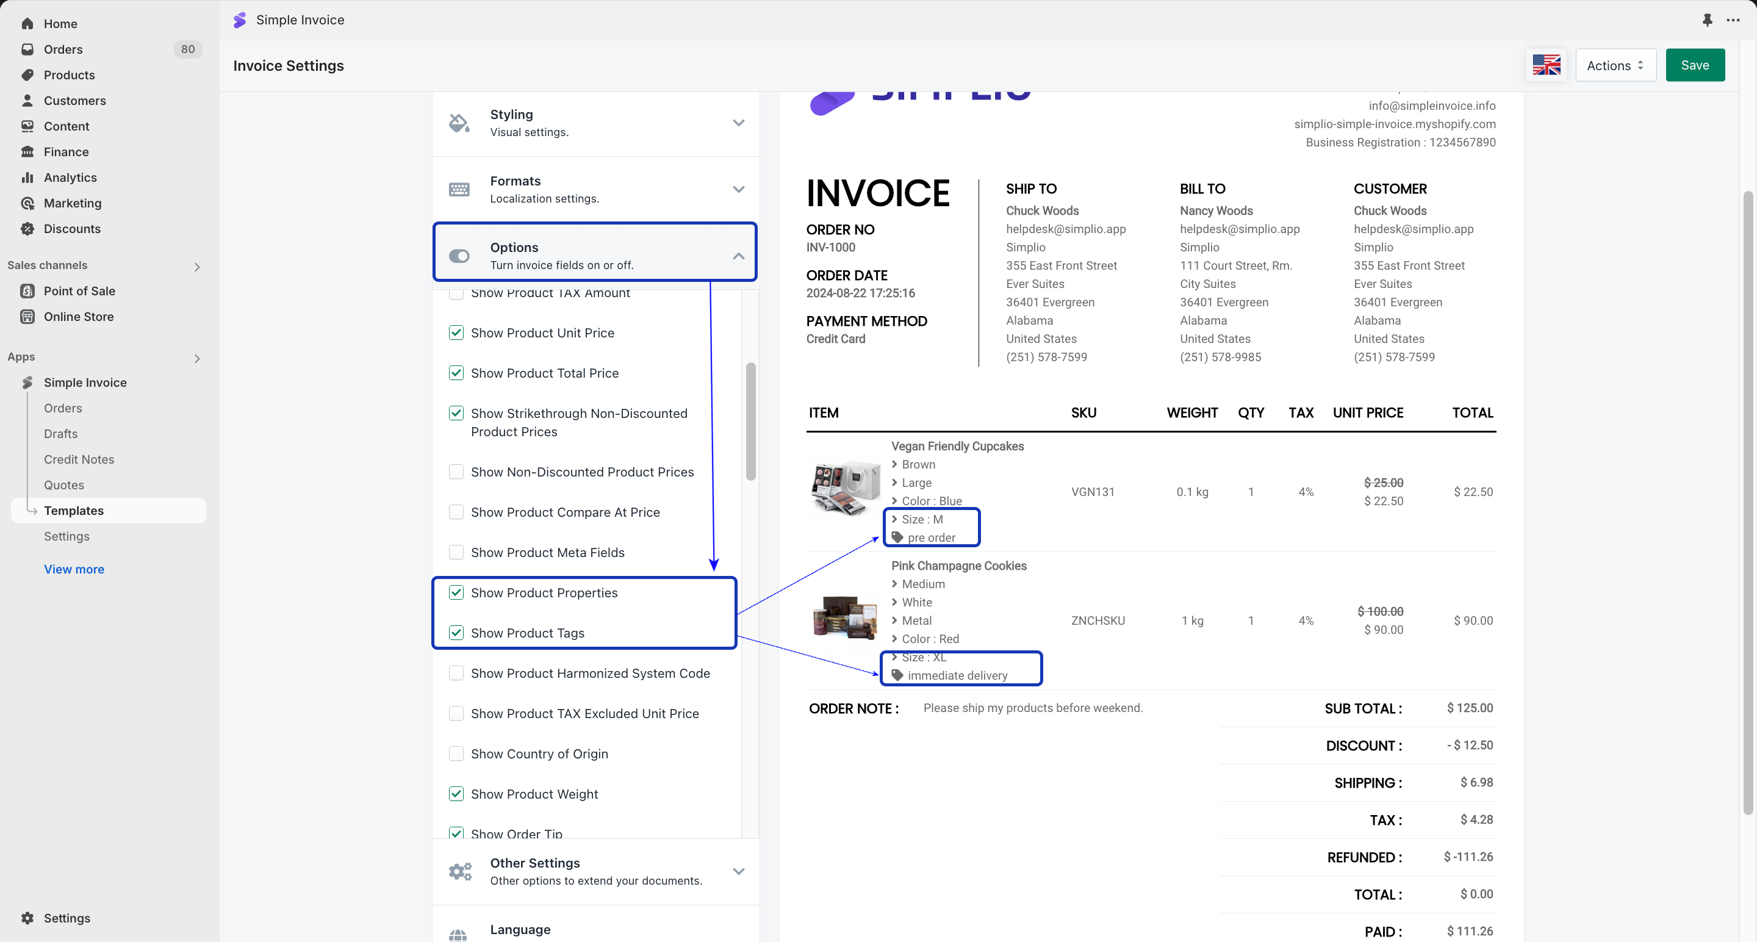Open the three-dot more options menu

[1733, 20]
